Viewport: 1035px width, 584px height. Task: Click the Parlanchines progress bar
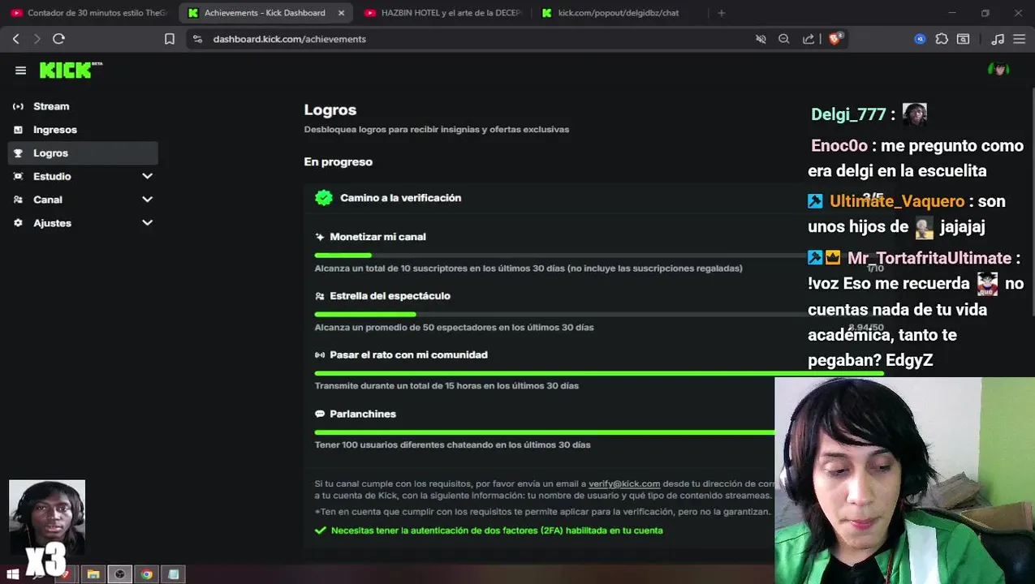pos(545,432)
